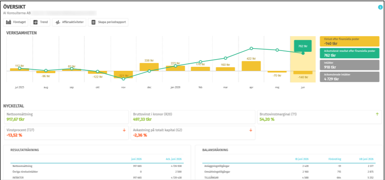Open the Vinstprocent (T27) card
The image size is (385, 180).
(x=66, y=133)
